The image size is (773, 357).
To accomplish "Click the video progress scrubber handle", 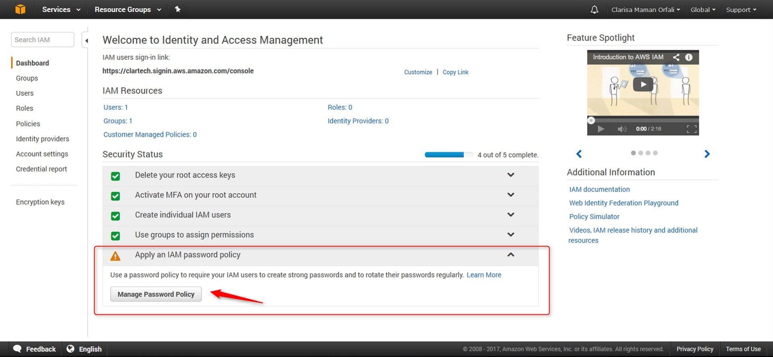I will [x=591, y=120].
